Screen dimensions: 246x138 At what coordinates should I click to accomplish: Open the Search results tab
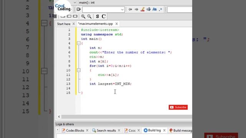pyautogui.click(x=104, y=130)
